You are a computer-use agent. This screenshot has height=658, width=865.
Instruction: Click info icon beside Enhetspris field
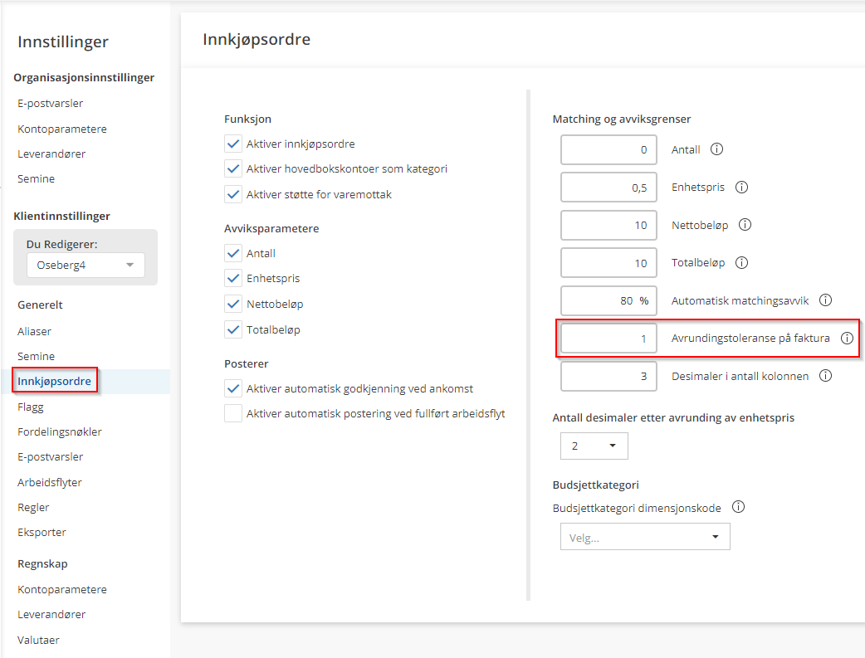click(x=741, y=188)
